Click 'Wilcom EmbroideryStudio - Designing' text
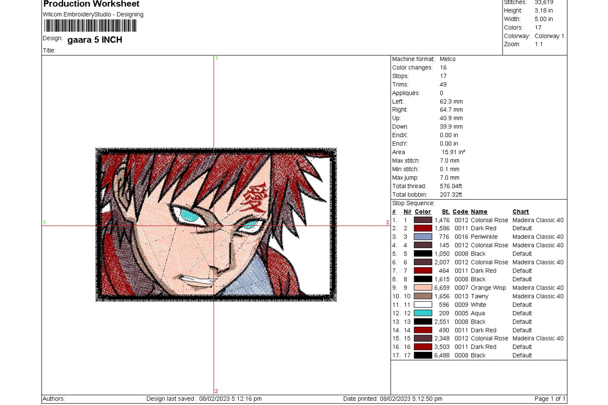The width and height of the screenshot is (608, 405). click(93, 15)
